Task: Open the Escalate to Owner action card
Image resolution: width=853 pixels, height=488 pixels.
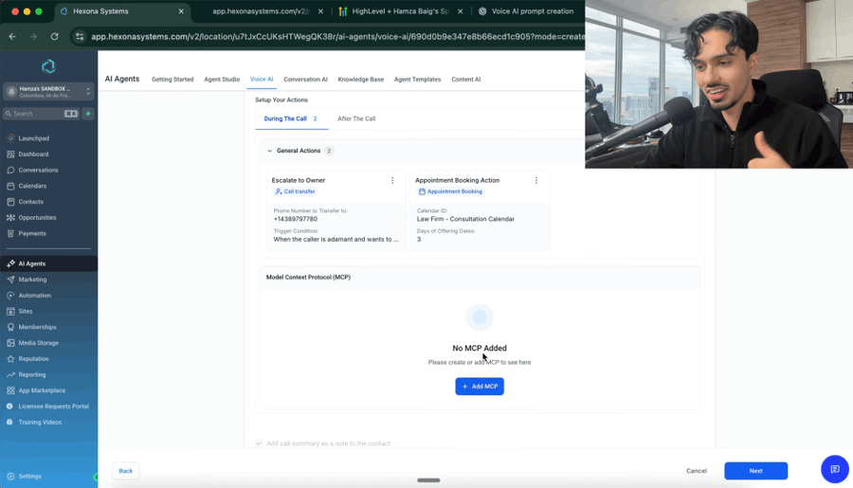Action: tap(336, 210)
